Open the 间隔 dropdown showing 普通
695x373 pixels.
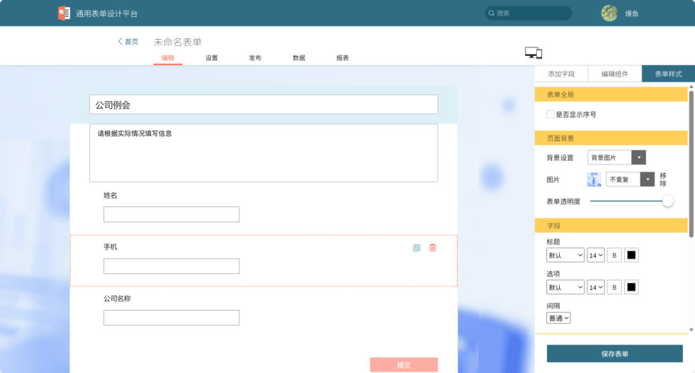pos(558,318)
